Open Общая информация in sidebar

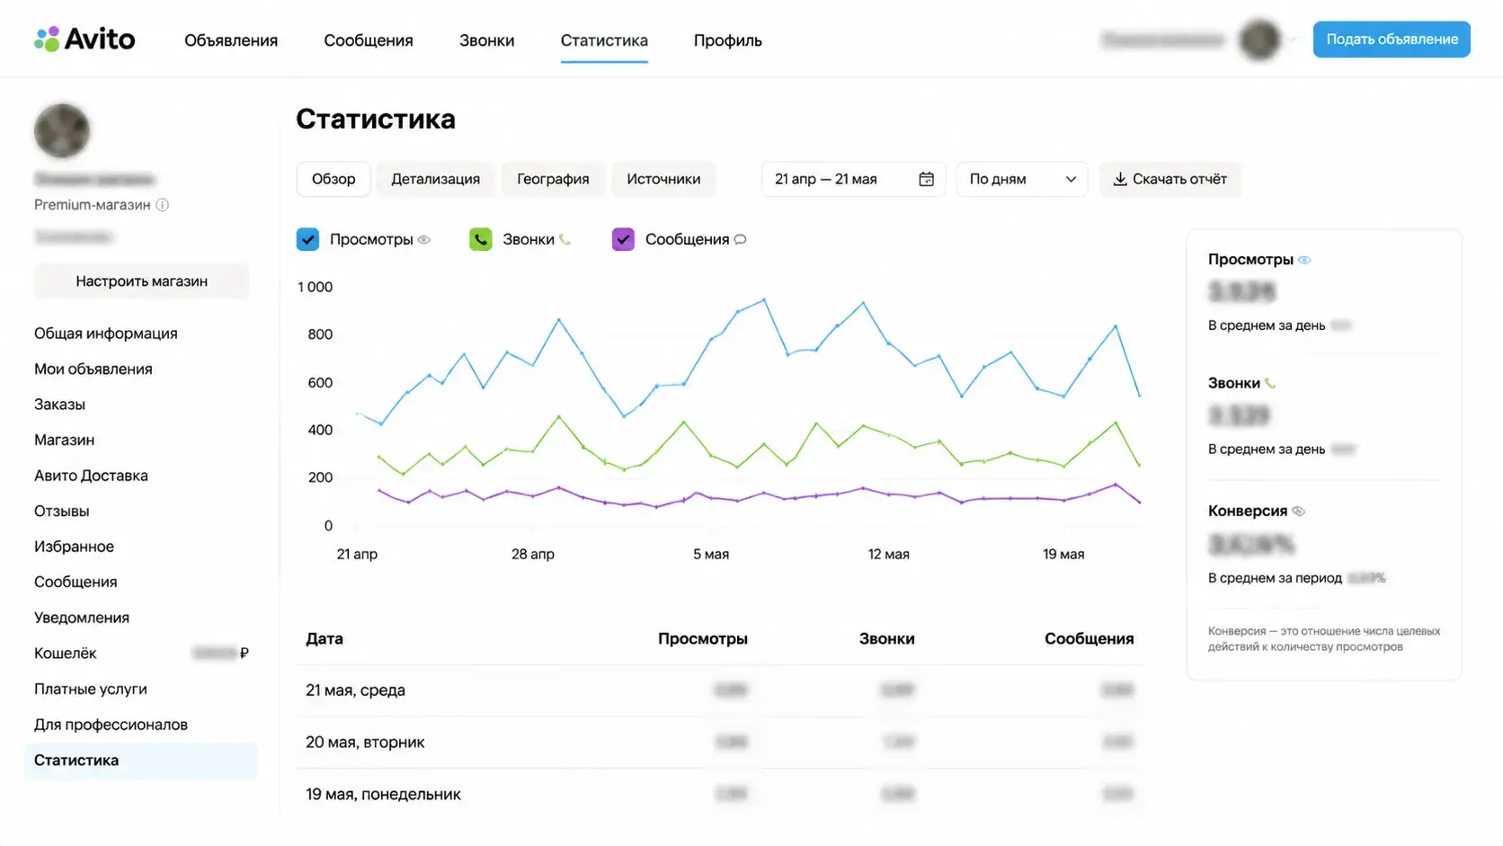(x=106, y=334)
